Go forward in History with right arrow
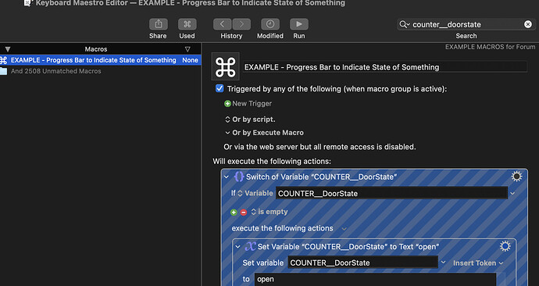Viewport: 539px width, 286px height. pyautogui.click(x=241, y=24)
